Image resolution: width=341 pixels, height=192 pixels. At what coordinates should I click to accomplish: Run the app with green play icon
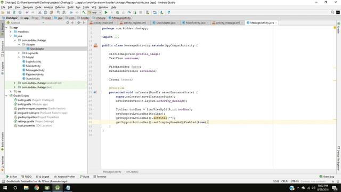(106, 12)
